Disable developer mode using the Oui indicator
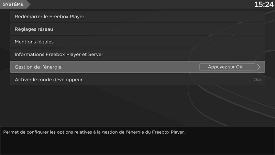Screen dimensions: 275x155 pos(257,80)
